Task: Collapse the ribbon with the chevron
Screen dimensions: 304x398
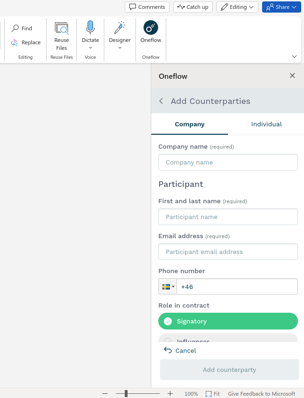Action: pyautogui.click(x=294, y=56)
